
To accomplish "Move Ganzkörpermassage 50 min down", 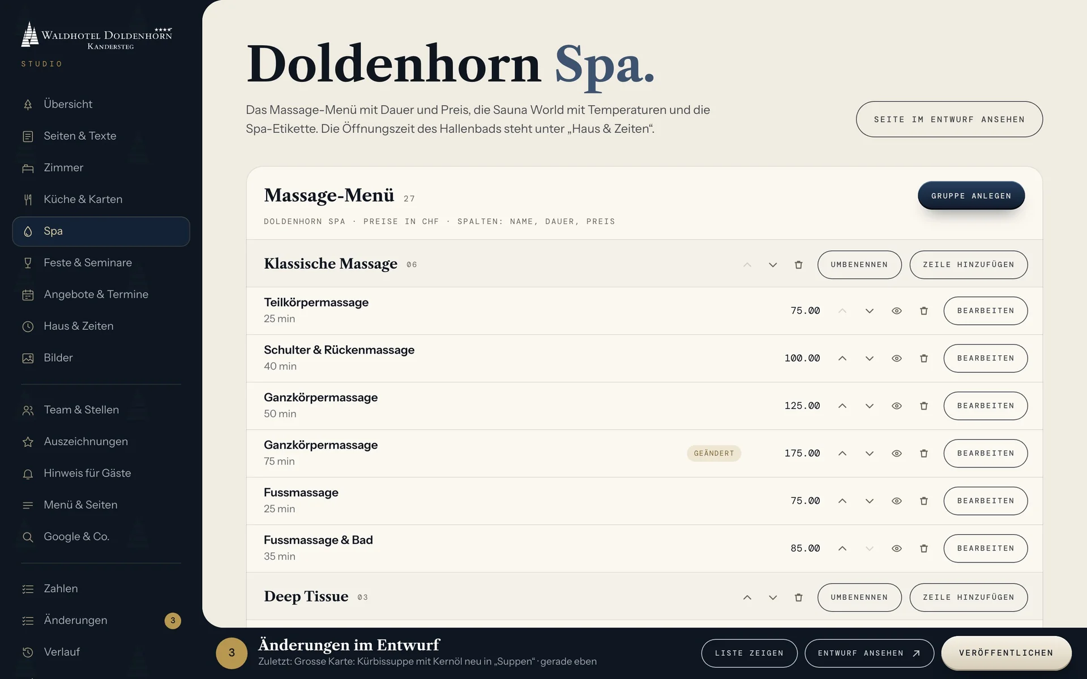I will pos(870,406).
